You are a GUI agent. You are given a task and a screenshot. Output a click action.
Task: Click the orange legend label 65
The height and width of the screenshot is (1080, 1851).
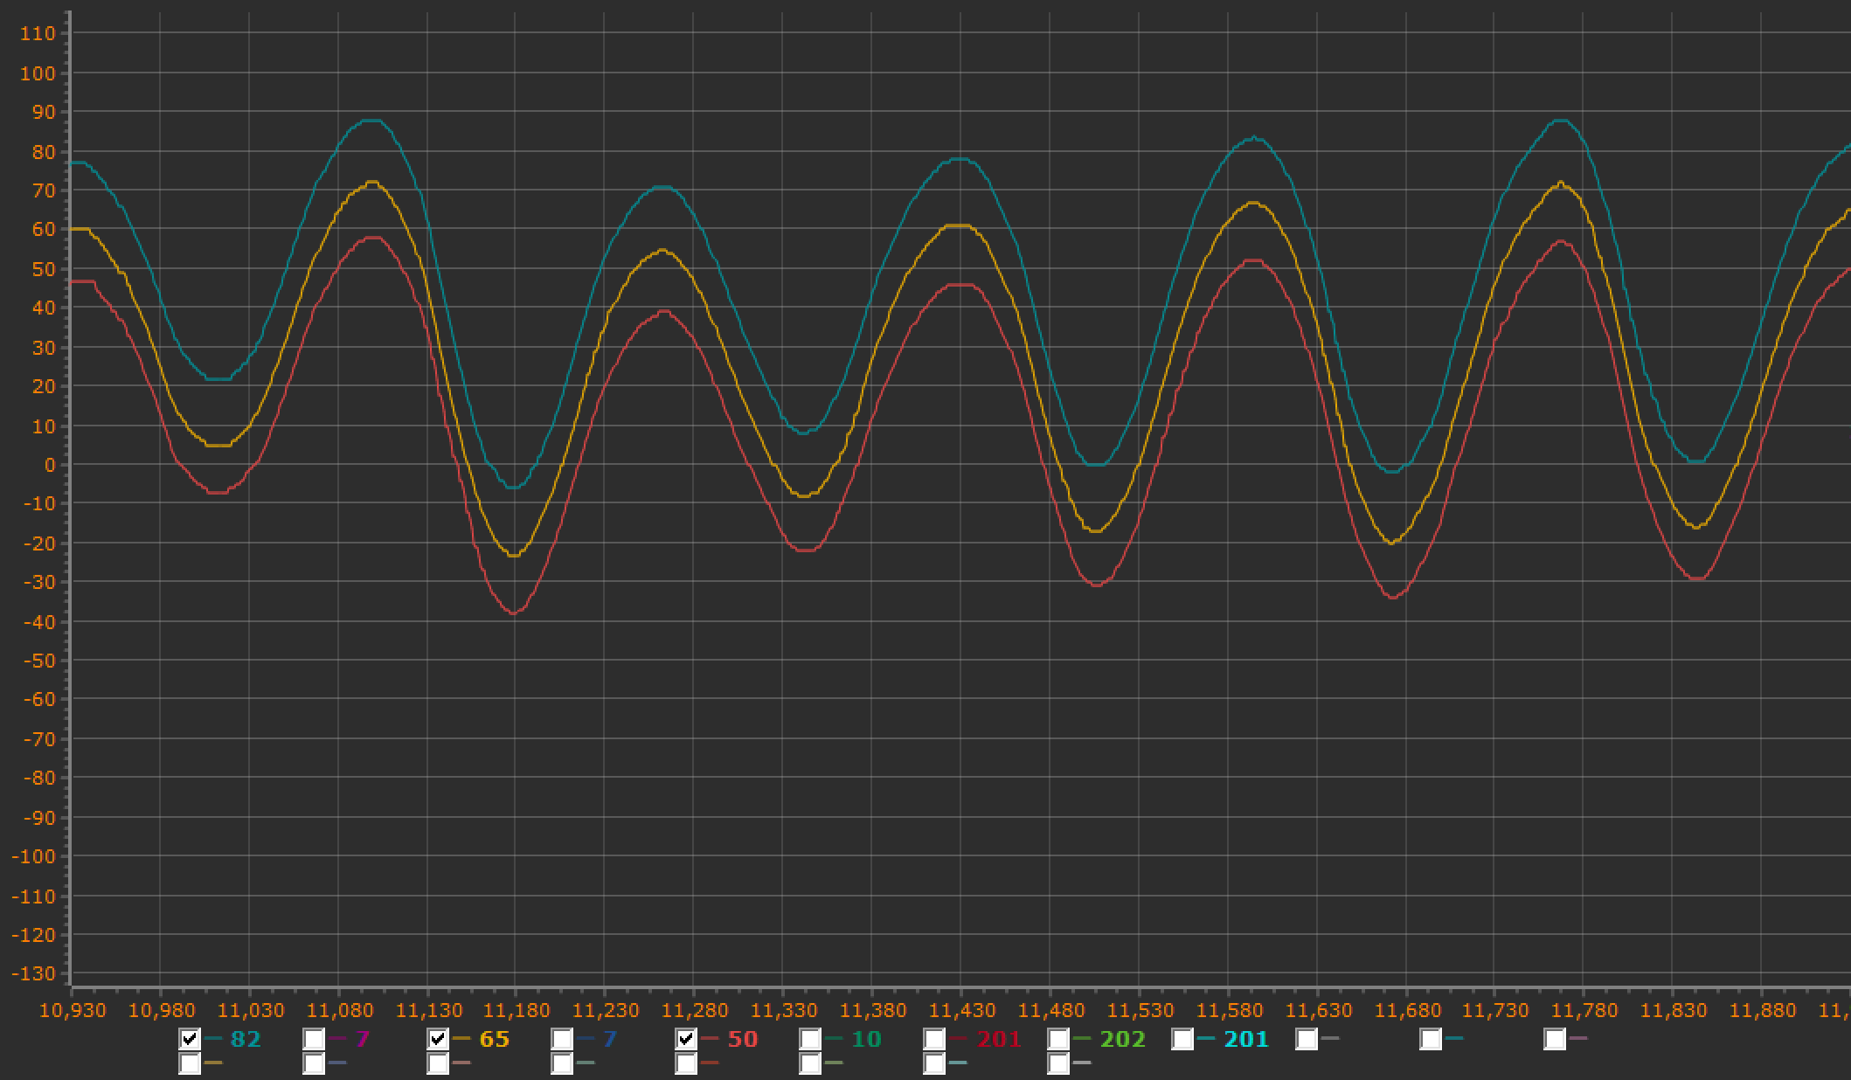point(494,1039)
